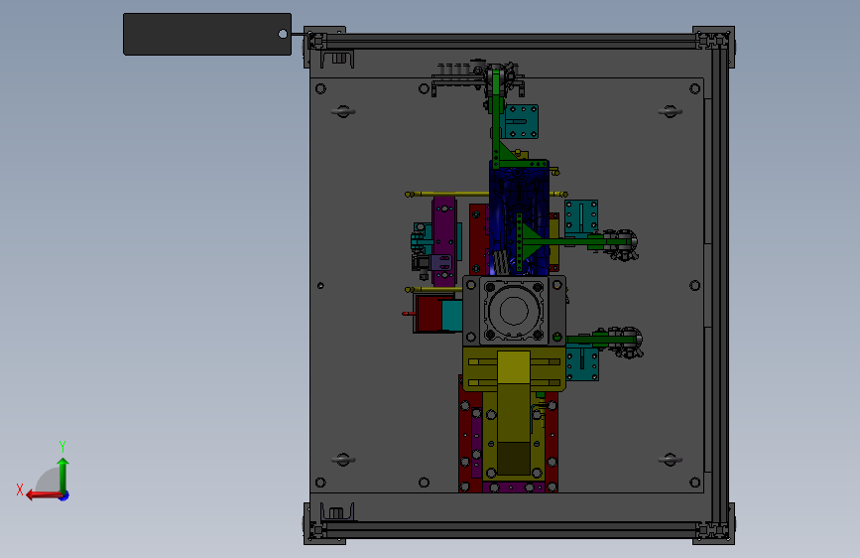The width and height of the screenshot is (860, 558).
Task: Select the round hole in the dark tag plate
Action: click(283, 34)
